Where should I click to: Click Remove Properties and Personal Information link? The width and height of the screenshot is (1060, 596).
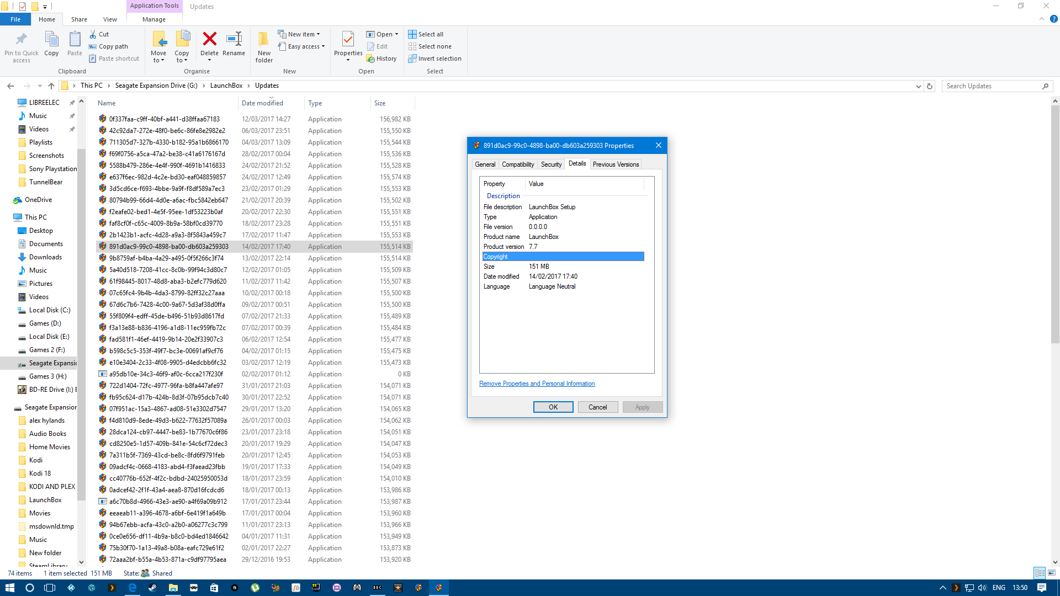537,384
